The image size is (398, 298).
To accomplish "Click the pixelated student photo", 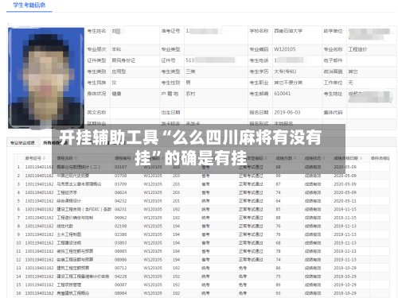I will (x=46, y=78).
